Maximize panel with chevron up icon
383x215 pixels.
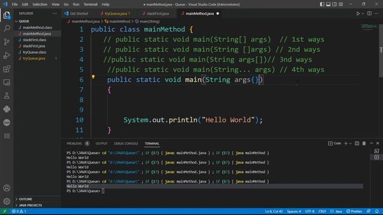click(x=371, y=143)
